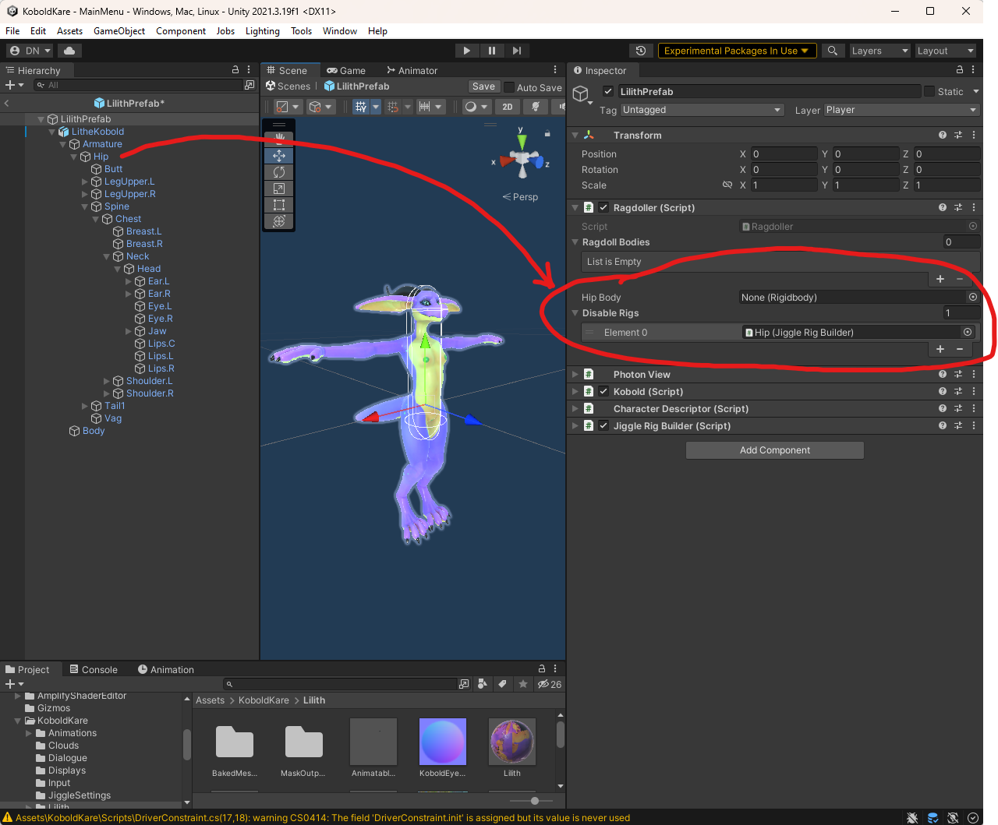Toggle grid snapping Y button
The width and height of the screenshot is (998, 825).
(361, 107)
